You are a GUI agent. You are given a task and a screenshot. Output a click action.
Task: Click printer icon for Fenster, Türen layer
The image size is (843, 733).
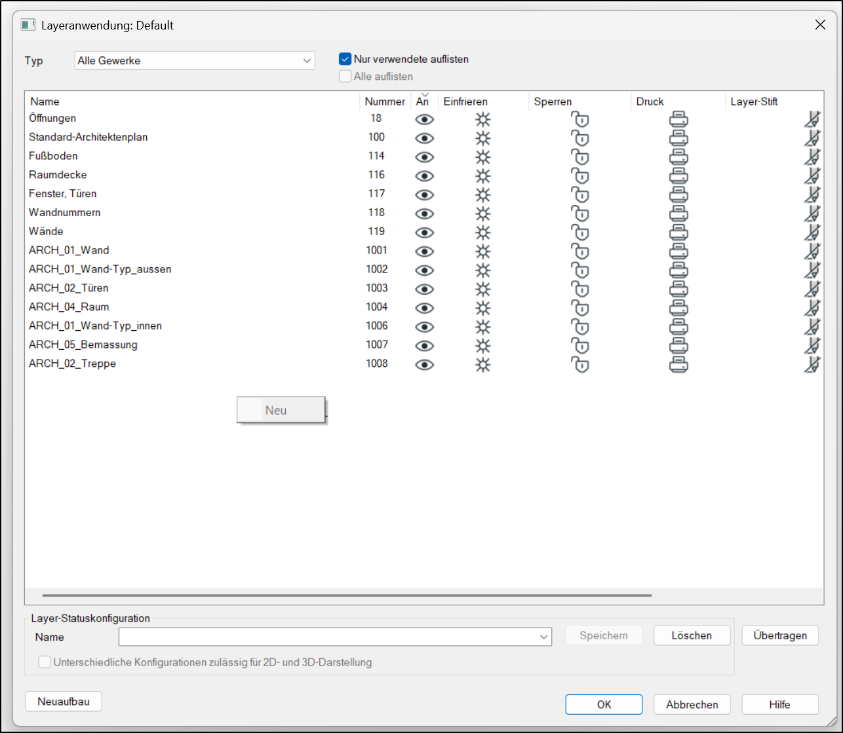(x=678, y=195)
